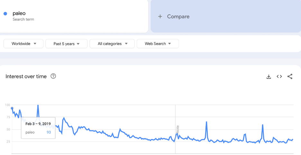Click the Note marker on the chart

(x=178, y=129)
